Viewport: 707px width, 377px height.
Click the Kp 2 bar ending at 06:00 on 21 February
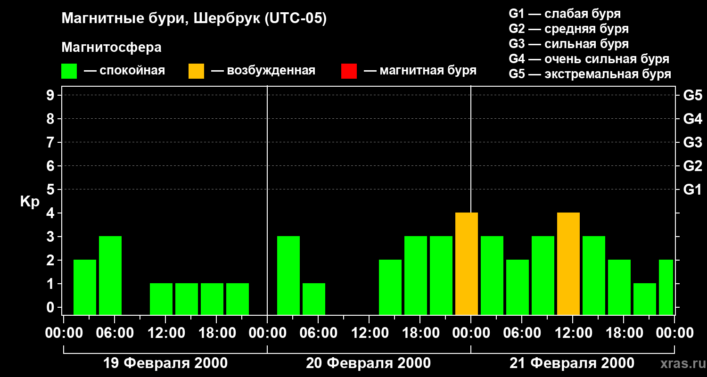click(x=518, y=287)
